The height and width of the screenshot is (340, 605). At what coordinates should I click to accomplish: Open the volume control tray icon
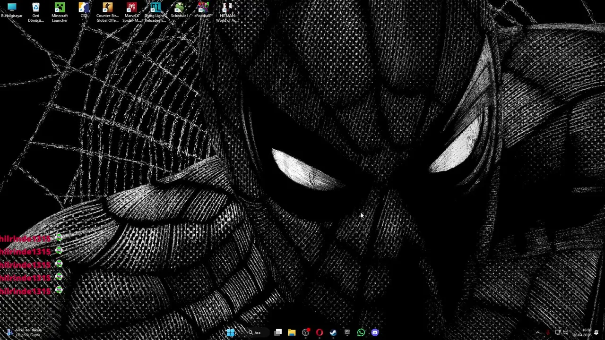566,332
